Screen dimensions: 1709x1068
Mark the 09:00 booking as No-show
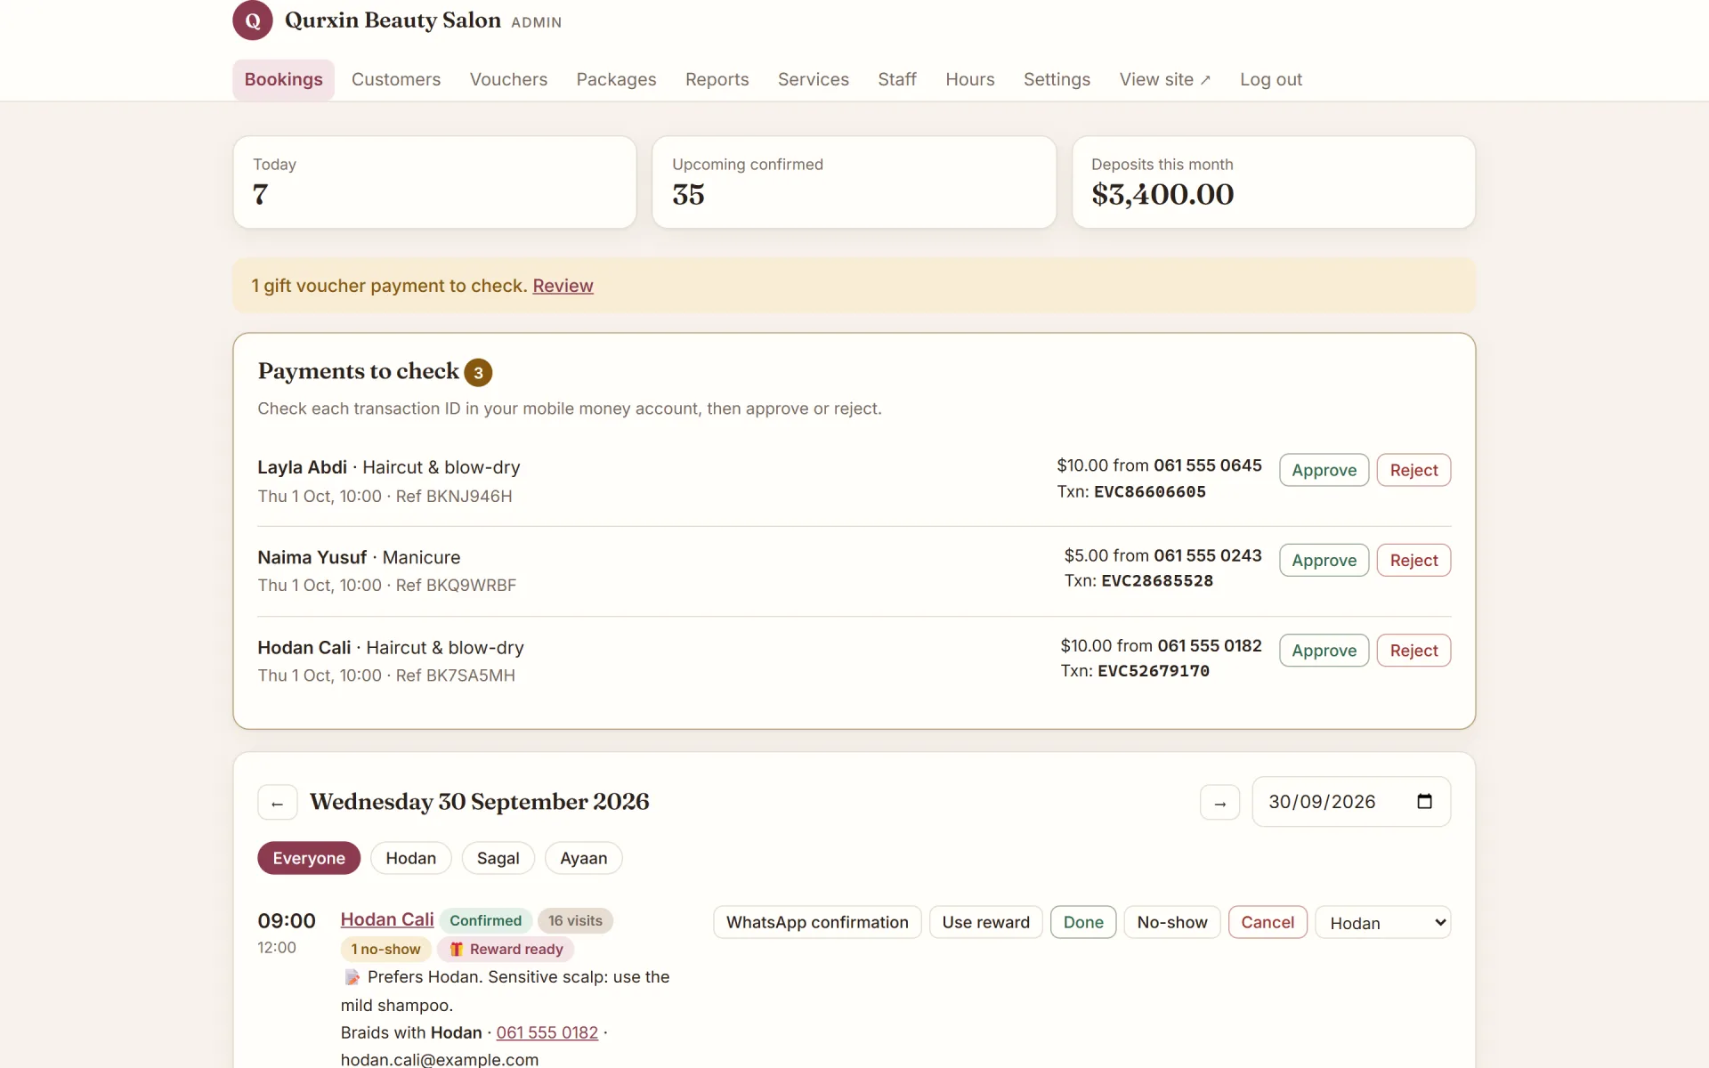(1172, 922)
